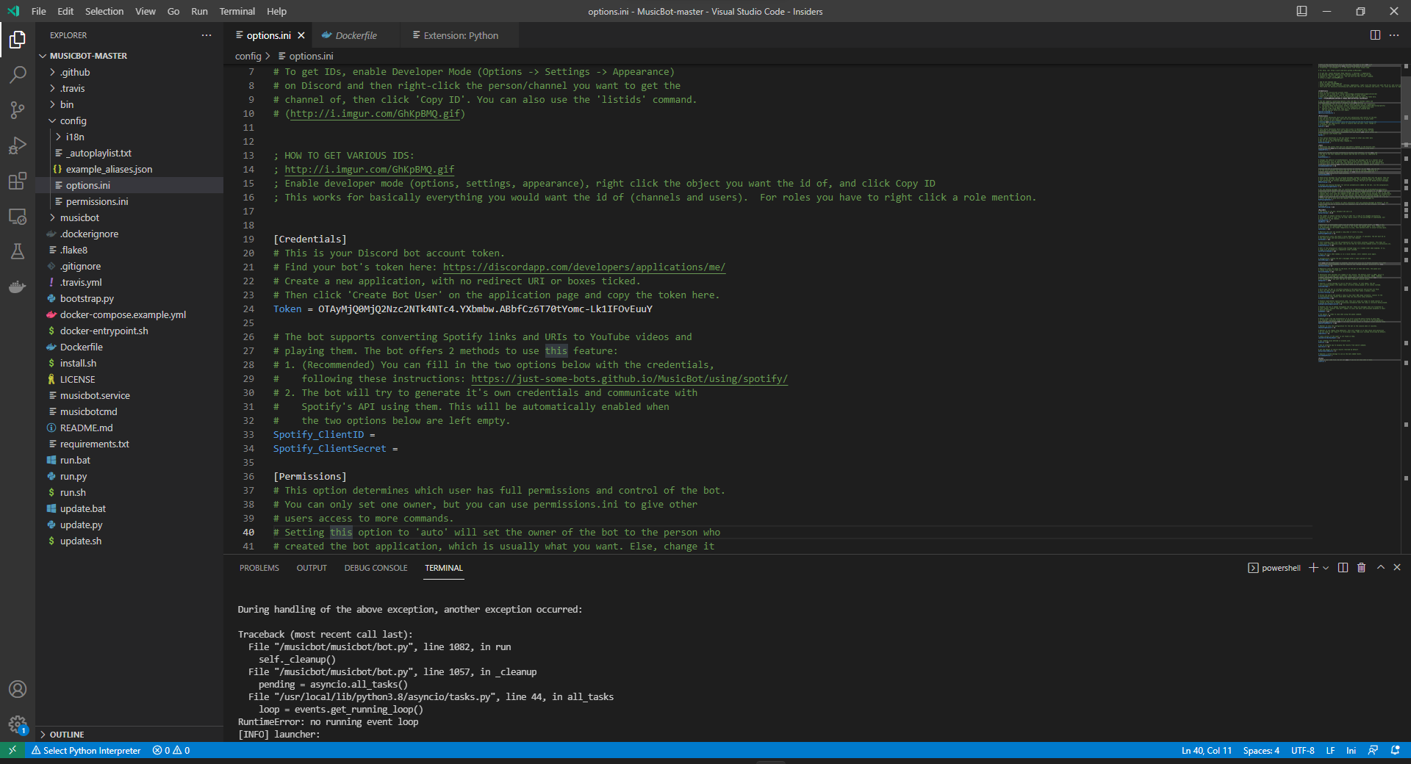
Task: Open the MusicBot spotify instructions link
Action: 629,378
